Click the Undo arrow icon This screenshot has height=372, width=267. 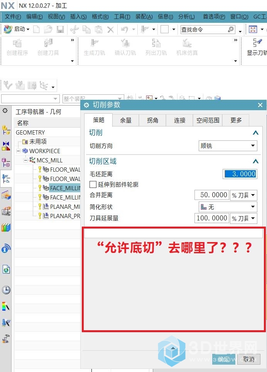click(125, 29)
